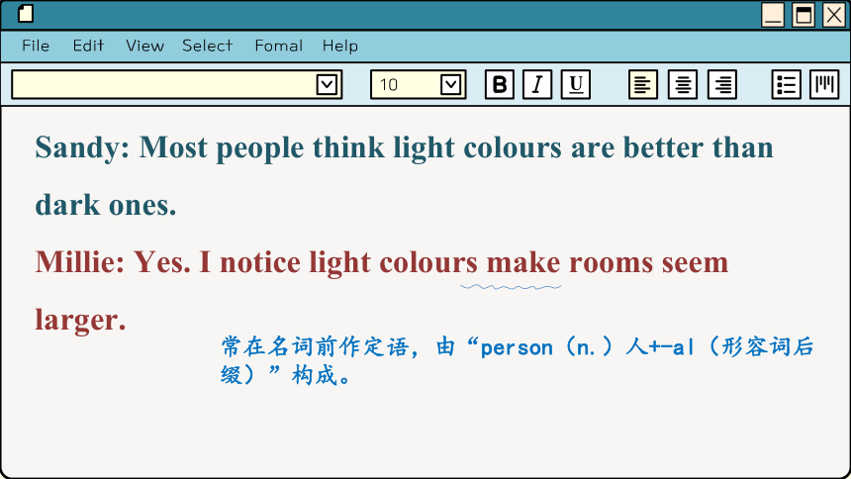Center align the text
The image size is (851, 479).
click(682, 84)
